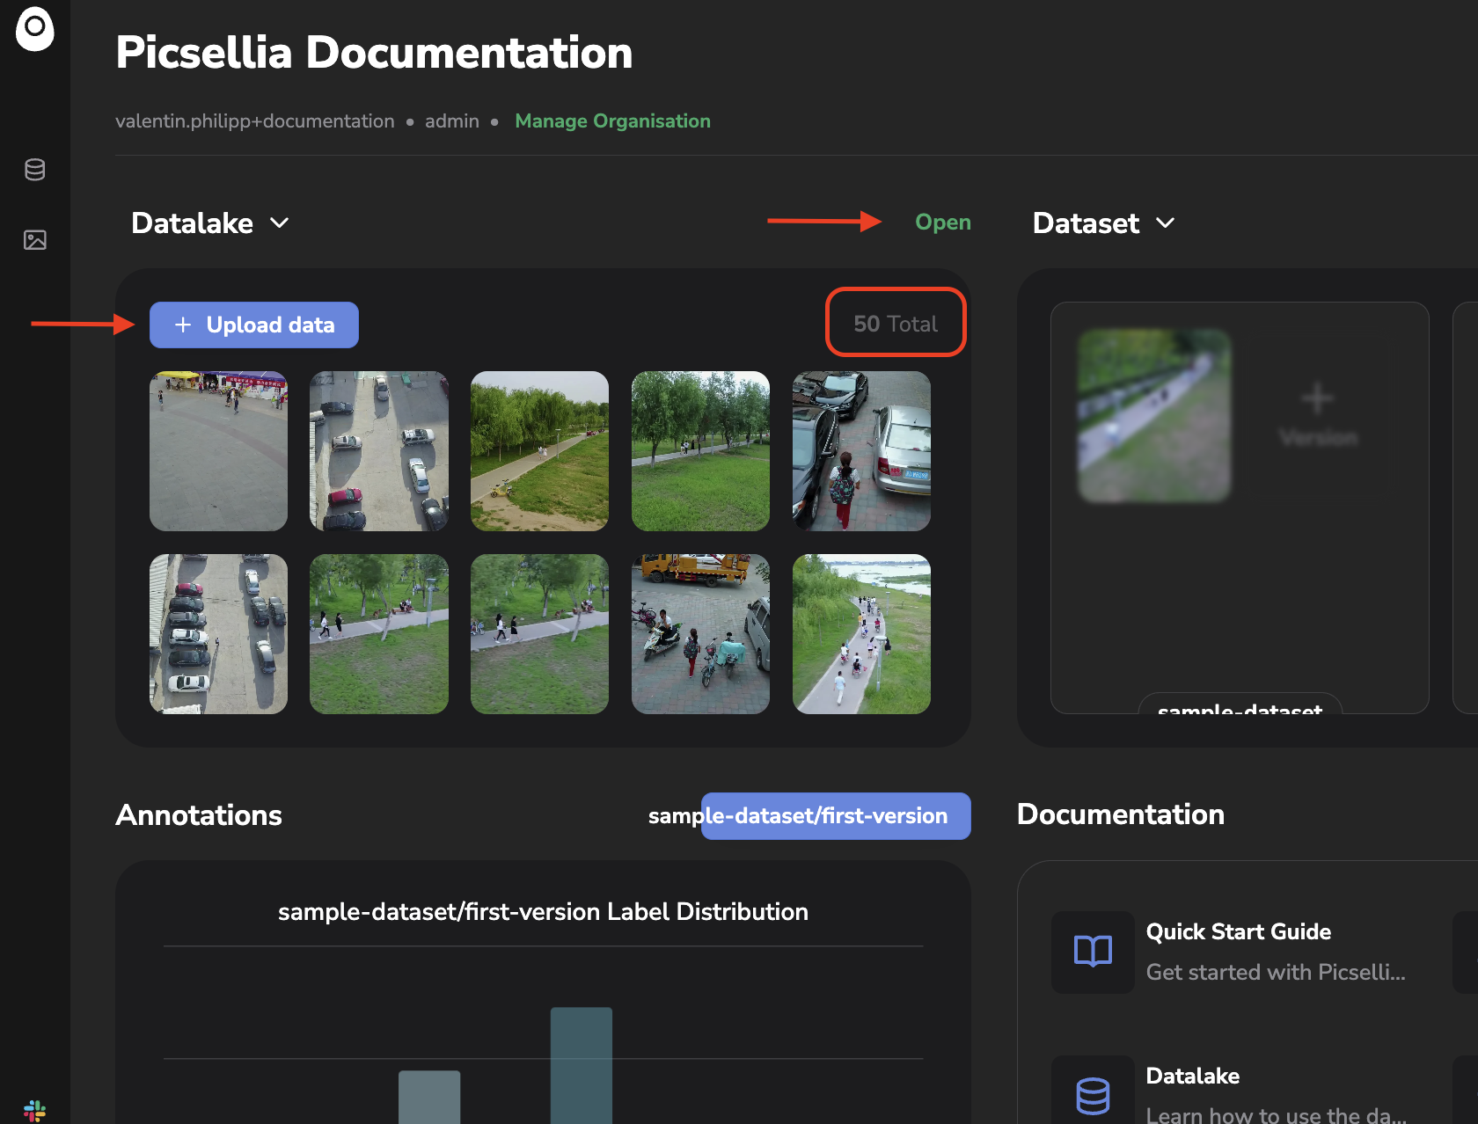Open the Quick Start Guide
Viewport: 1478px width, 1124px height.
pyautogui.click(x=1239, y=932)
